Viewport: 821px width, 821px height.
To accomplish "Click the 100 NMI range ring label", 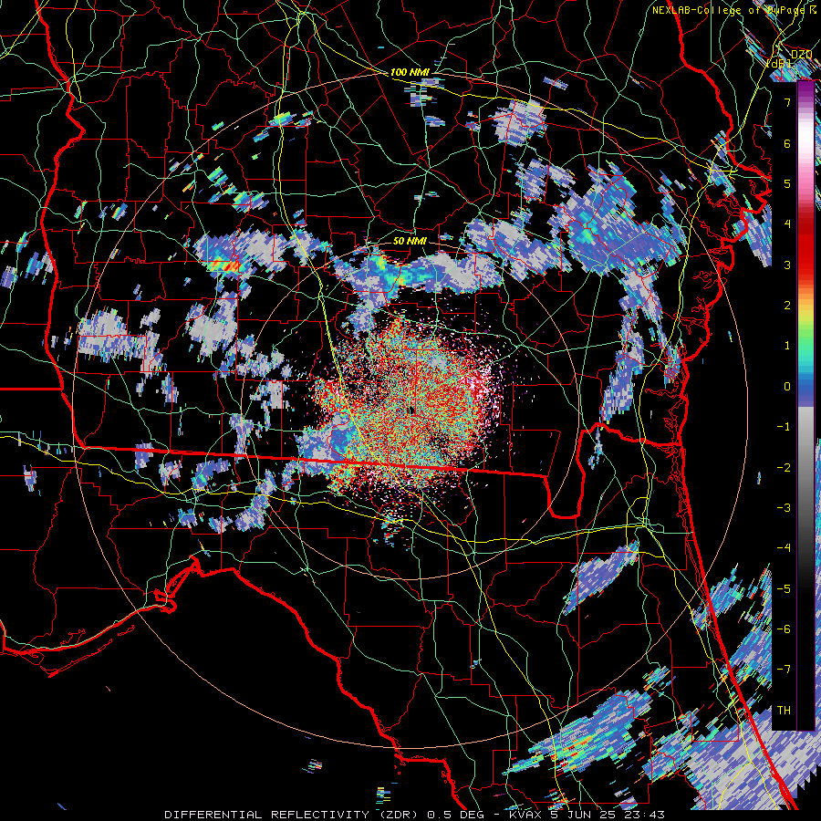I will (410, 72).
